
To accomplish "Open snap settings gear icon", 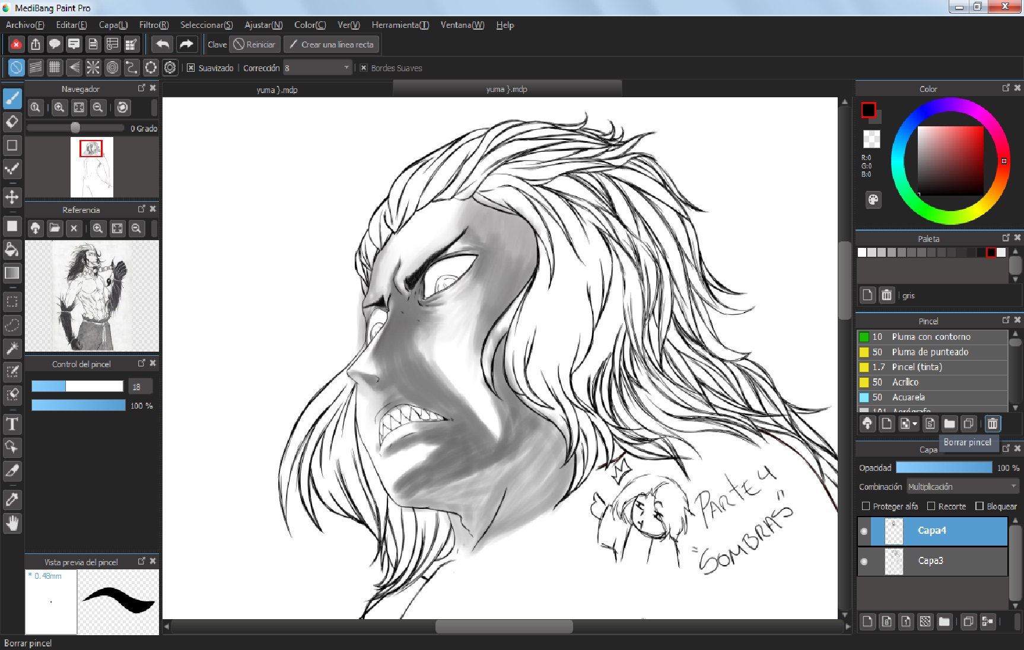I will coord(170,68).
